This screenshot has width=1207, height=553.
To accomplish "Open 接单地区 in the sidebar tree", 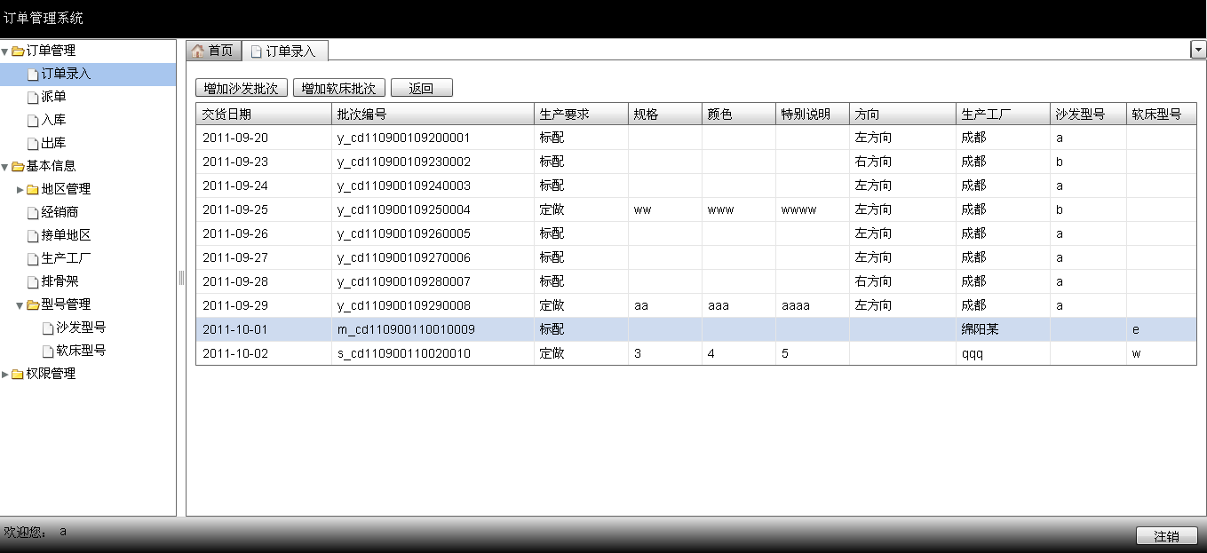I will [66, 235].
